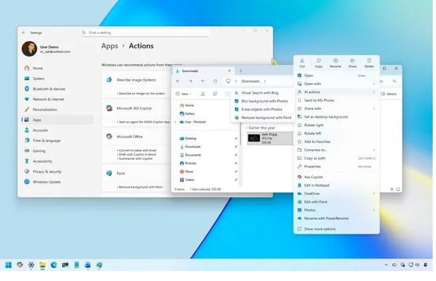The image size is (436, 281).
Task: Open Music in Explorer sidebar
Action: tap(186, 172)
